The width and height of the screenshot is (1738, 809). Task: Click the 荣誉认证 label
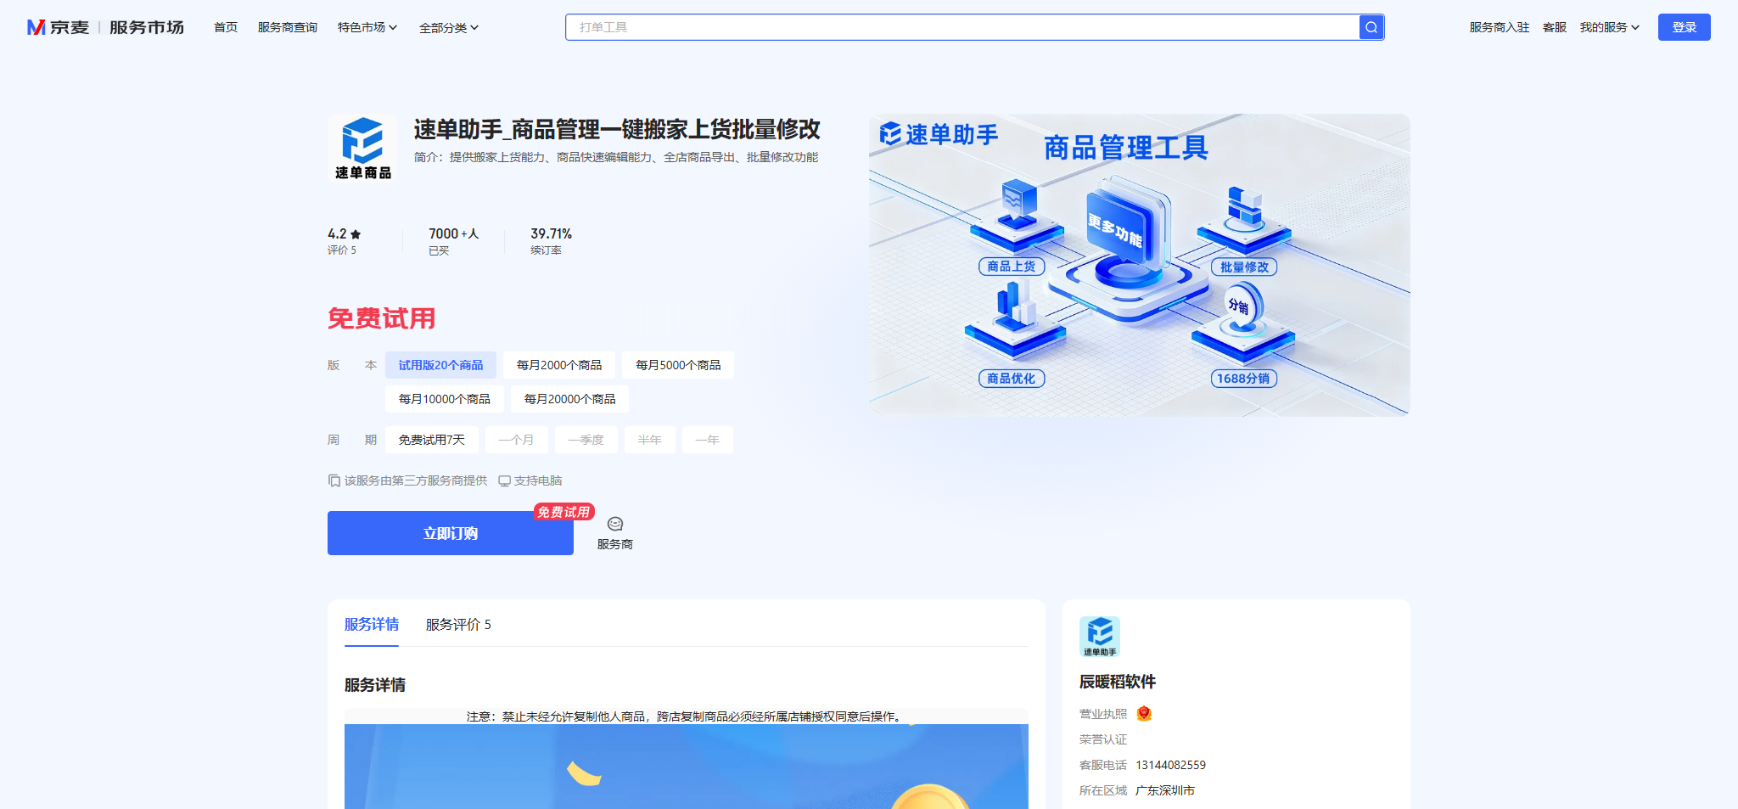coord(1103,739)
